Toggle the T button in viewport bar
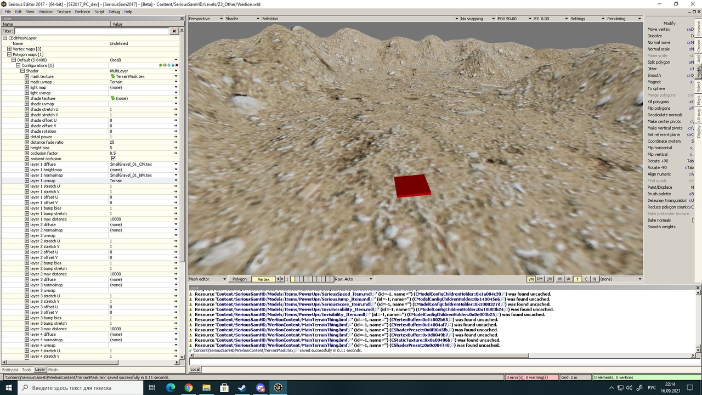The height and width of the screenshot is (395, 702). (577, 279)
